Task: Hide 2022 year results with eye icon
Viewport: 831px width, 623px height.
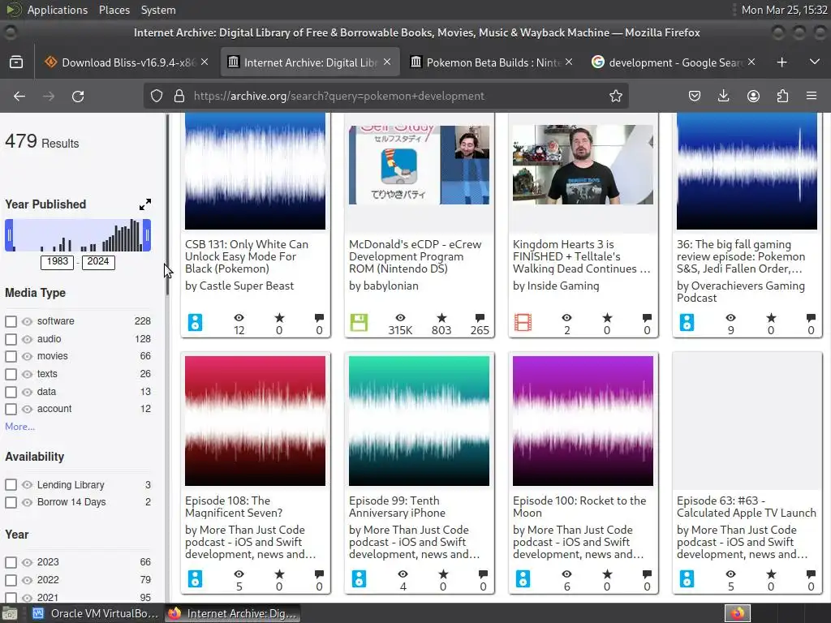Action: (x=27, y=580)
